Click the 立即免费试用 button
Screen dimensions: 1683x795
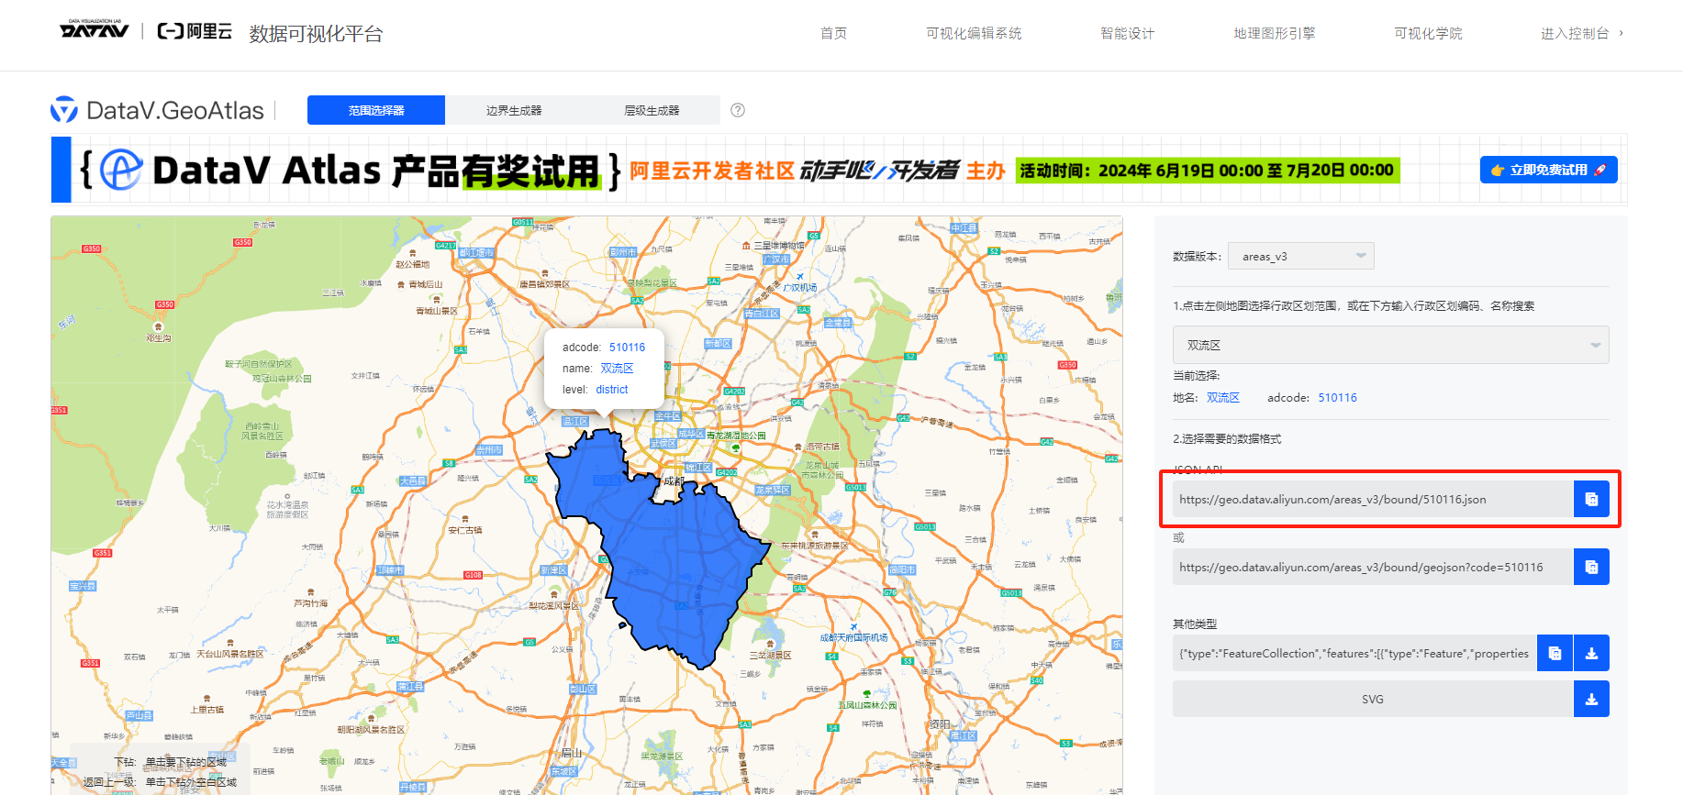[1549, 170]
